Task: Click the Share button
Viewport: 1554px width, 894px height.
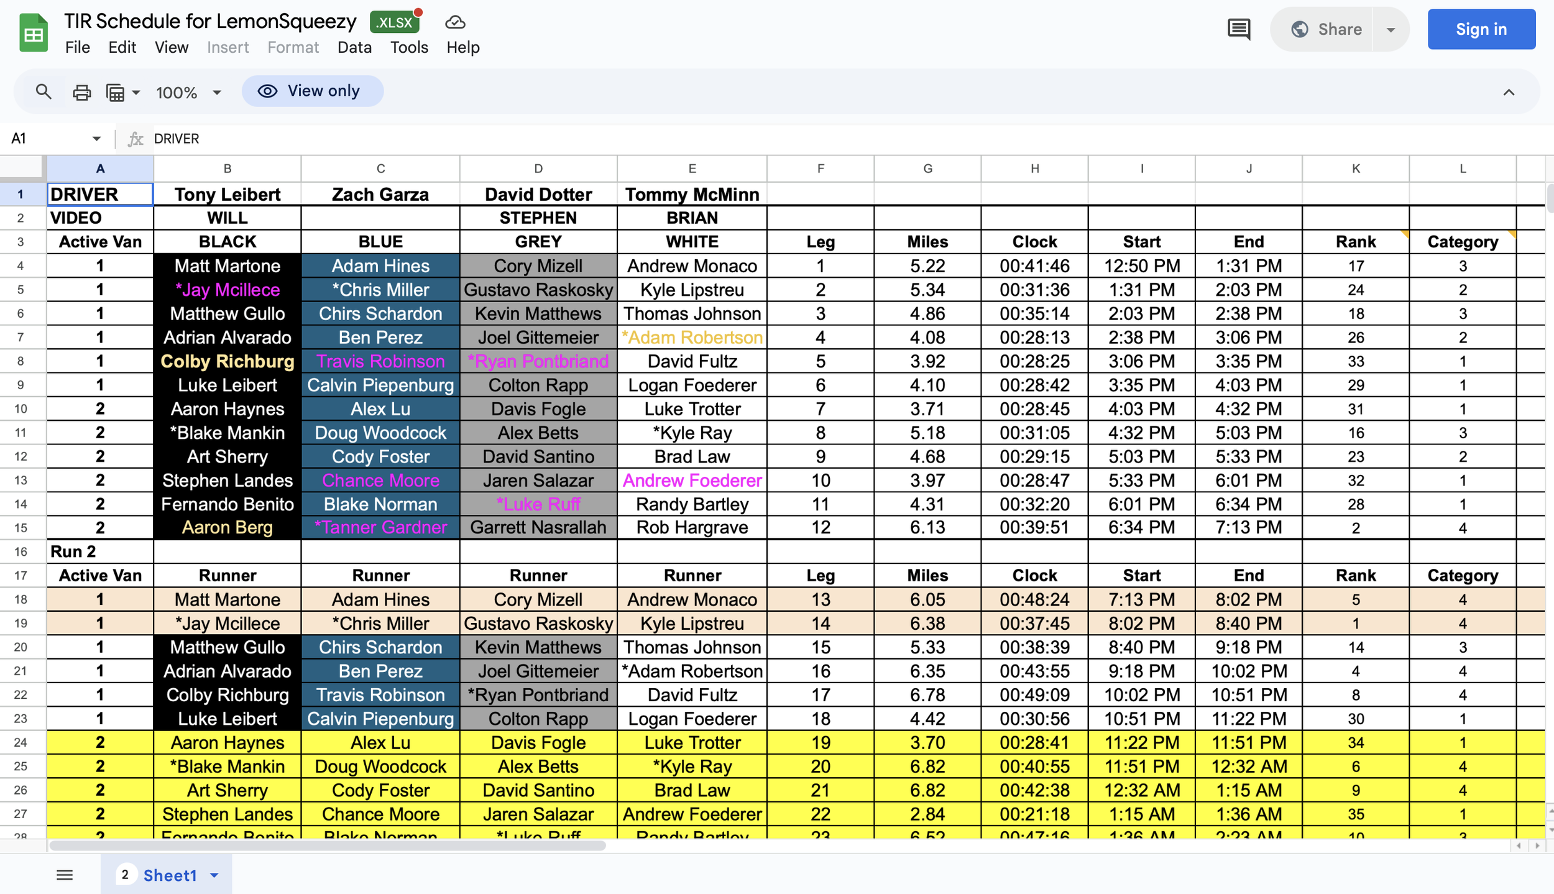Action: (x=1326, y=29)
